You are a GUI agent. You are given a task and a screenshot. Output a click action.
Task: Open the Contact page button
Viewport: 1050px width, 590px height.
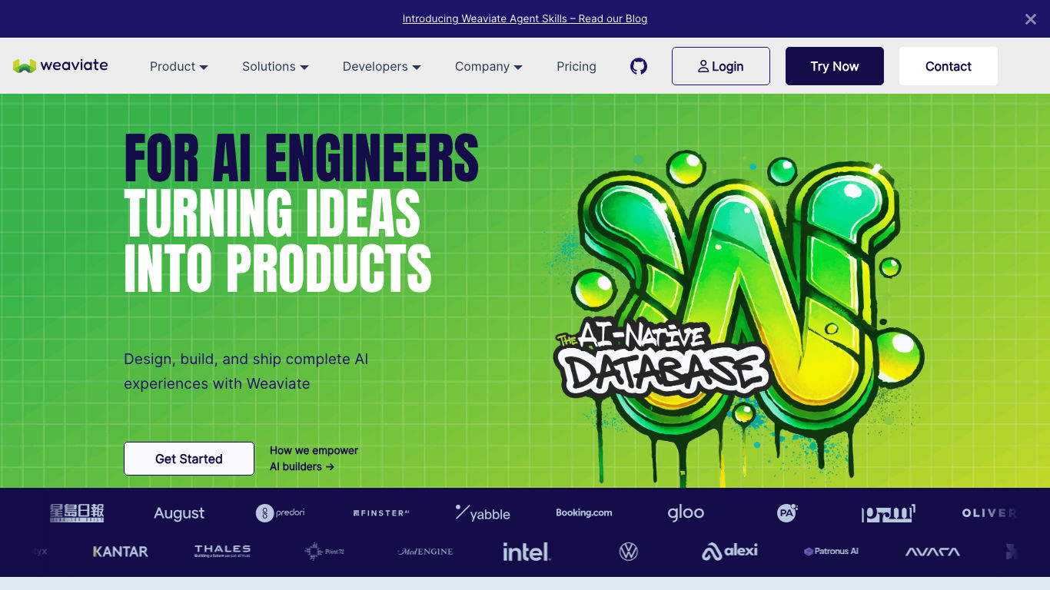pos(949,66)
